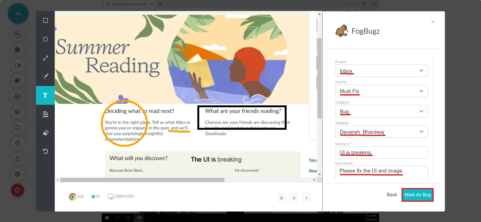
Task: Select the circle annotation tool
Action: point(45,39)
